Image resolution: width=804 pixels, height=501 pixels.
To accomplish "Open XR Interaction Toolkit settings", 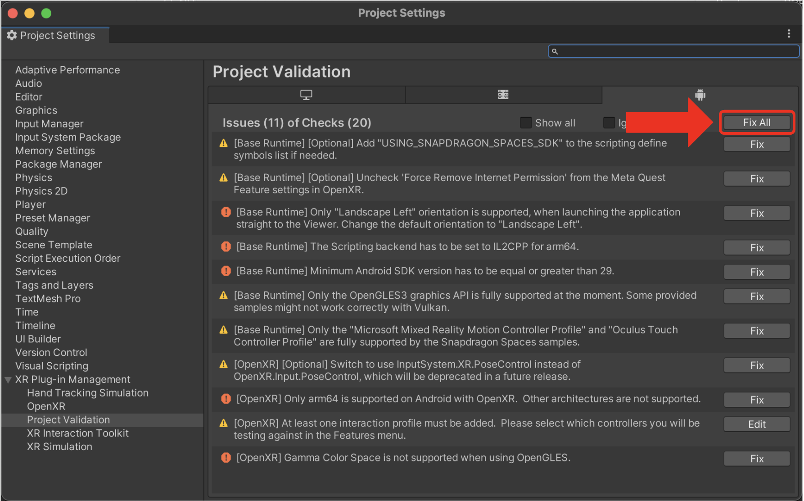I will point(77,433).
